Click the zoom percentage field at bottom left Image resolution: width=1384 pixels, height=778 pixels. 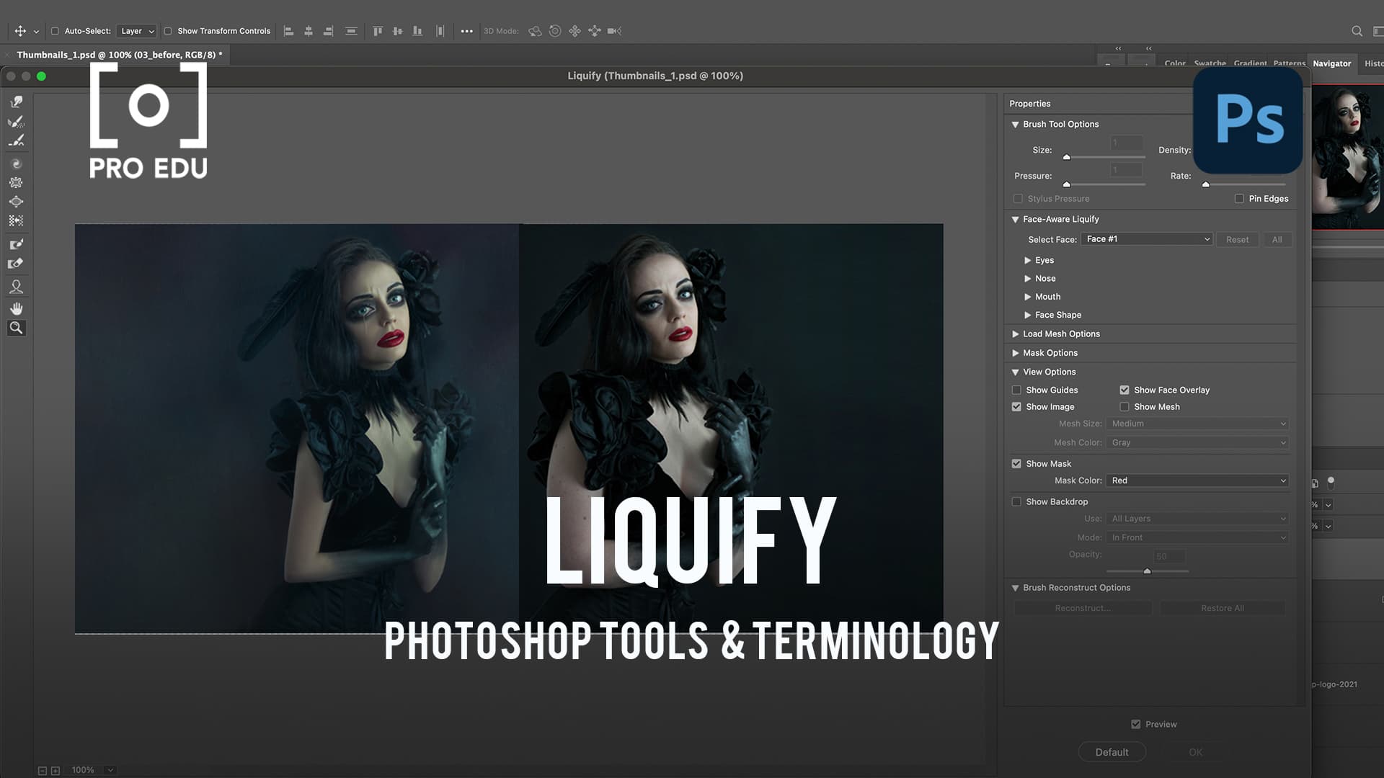(82, 769)
